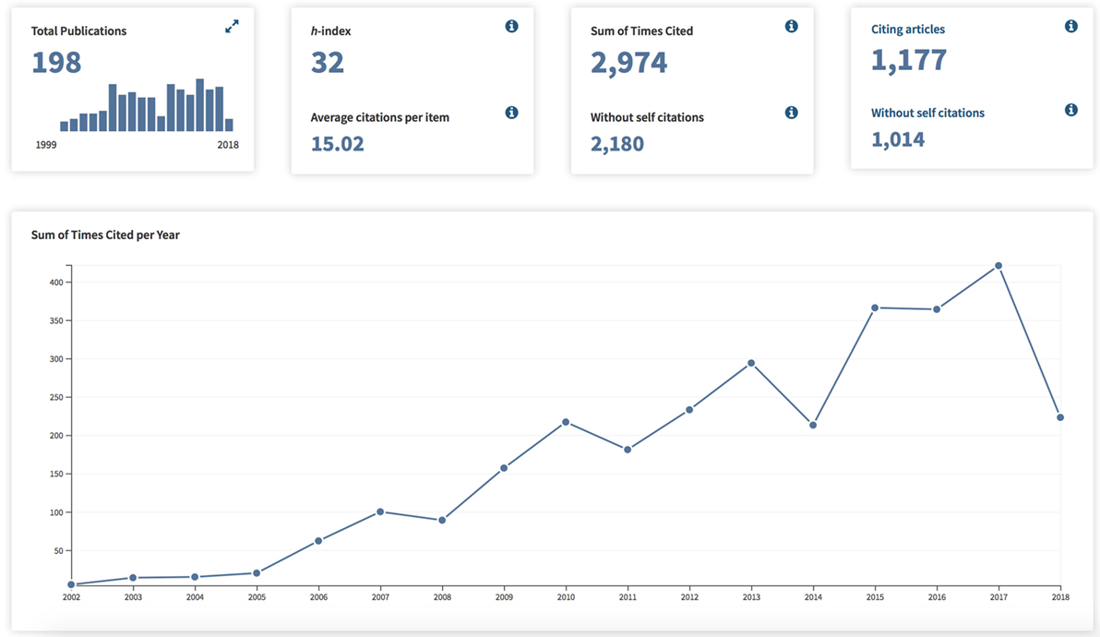The width and height of the screenshot is (1100, 637).
Task: Click the h-index value 32
Action: point(328,63)
